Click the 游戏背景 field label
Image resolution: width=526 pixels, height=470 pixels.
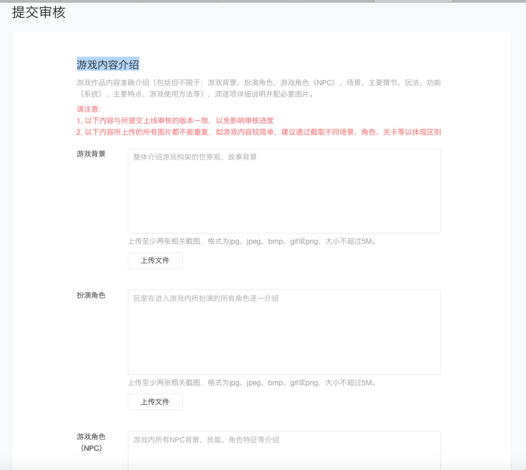point(91,154)
